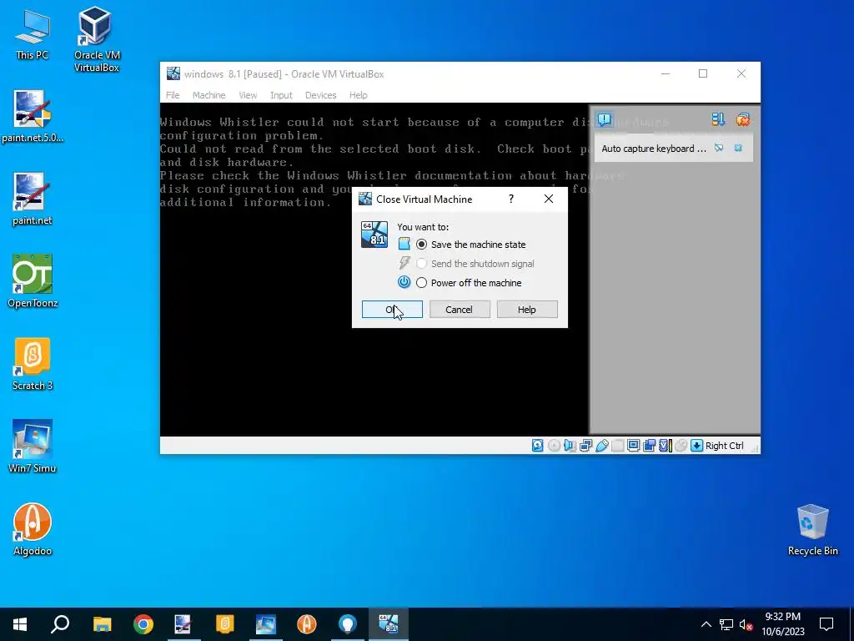Open the Windows Start menu
854x641 pixels.
[x=20, y=624]
